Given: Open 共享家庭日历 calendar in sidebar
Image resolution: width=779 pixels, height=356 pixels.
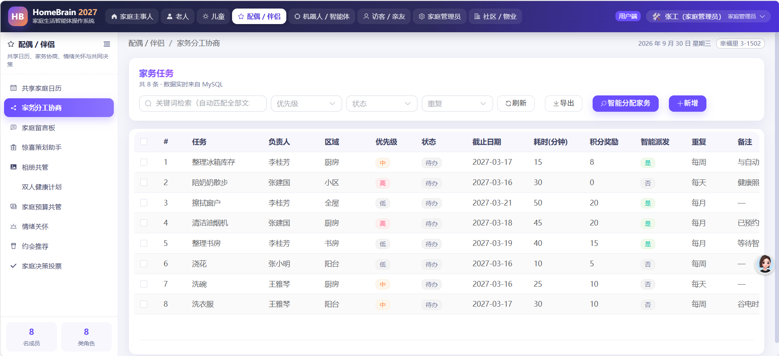Looking at the screenshot, I should (59, 88).
